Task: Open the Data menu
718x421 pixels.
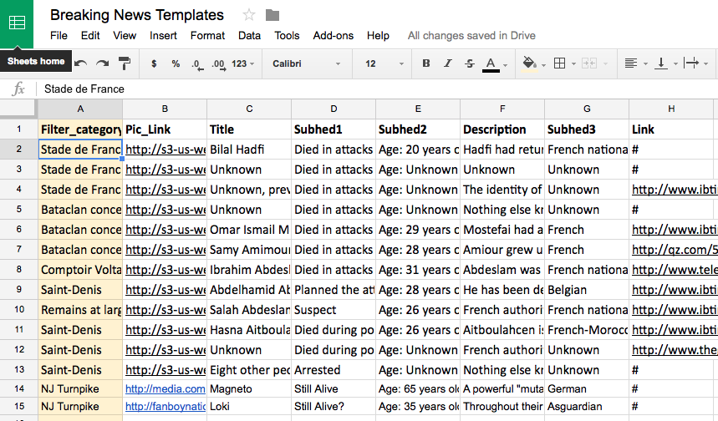Action: (249, 36)
